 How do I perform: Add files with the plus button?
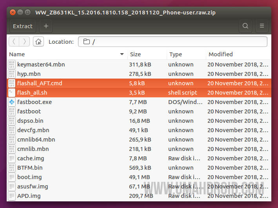(x=46, y=26)
